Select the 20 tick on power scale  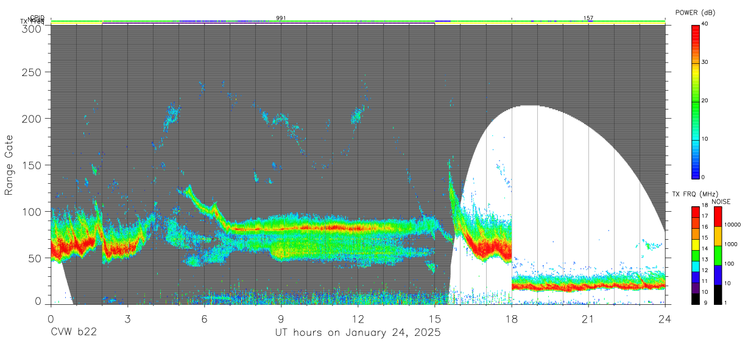pyautogui.click(x=705, y=100)
